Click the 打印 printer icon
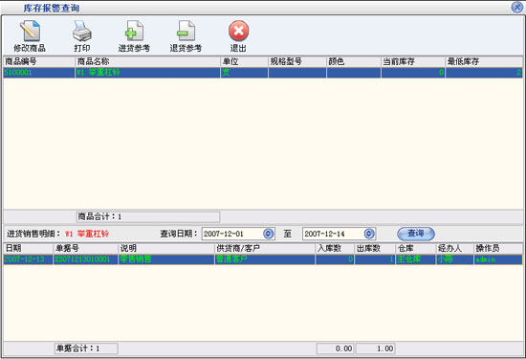 [x=82, y=31]
